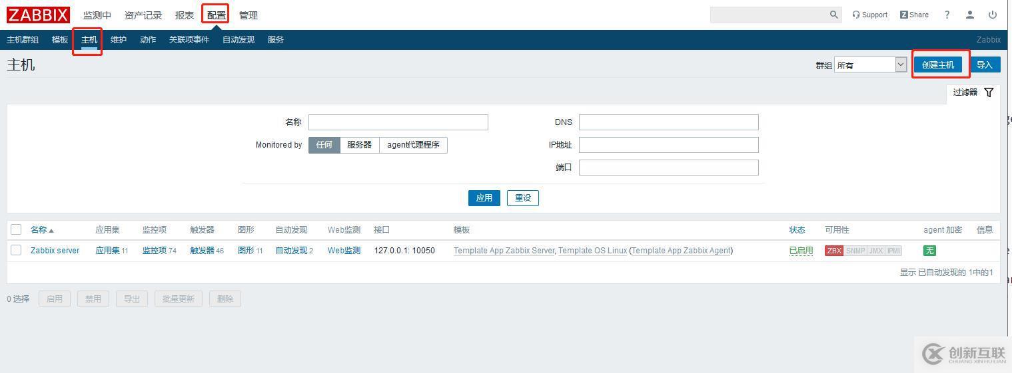Viewport: 1012px width, 373px height.
Task: Open the 管理 menu
Action: coord(249,15)
